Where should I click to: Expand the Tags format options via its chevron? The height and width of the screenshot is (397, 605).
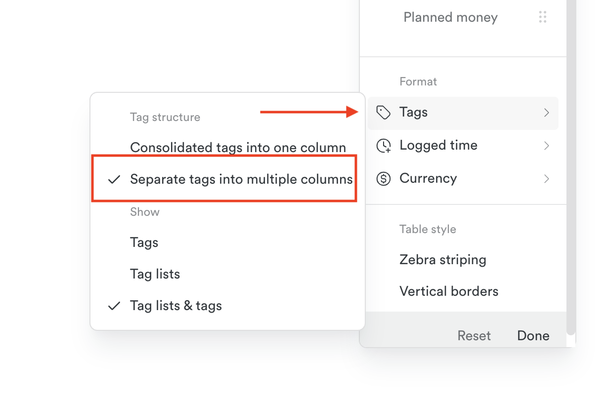[547, 113]
